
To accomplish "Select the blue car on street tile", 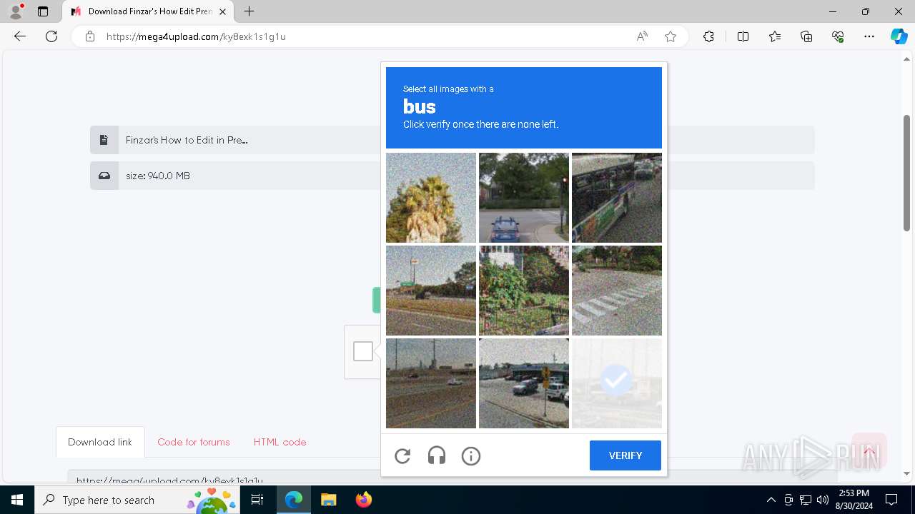I will click(x=524, y=198).
